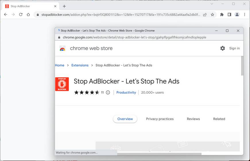Open tab search chevron in title bar
The image size is (250, 161).
[212, 4]
